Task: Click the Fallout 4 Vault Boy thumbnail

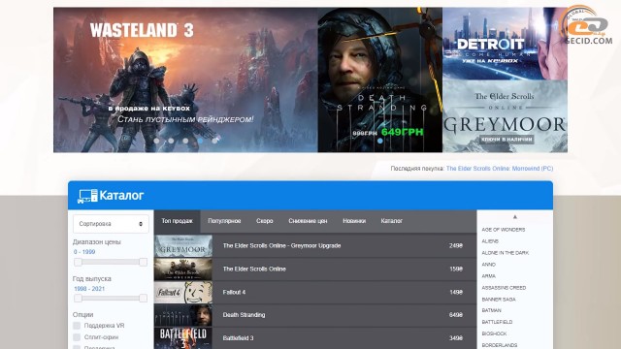Action: (183, 292)
